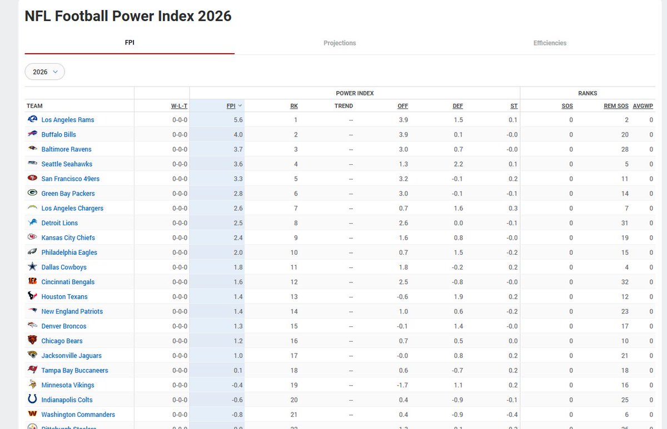
Task: Click the Buffalo Bills team logo
Action: point(32,134)
